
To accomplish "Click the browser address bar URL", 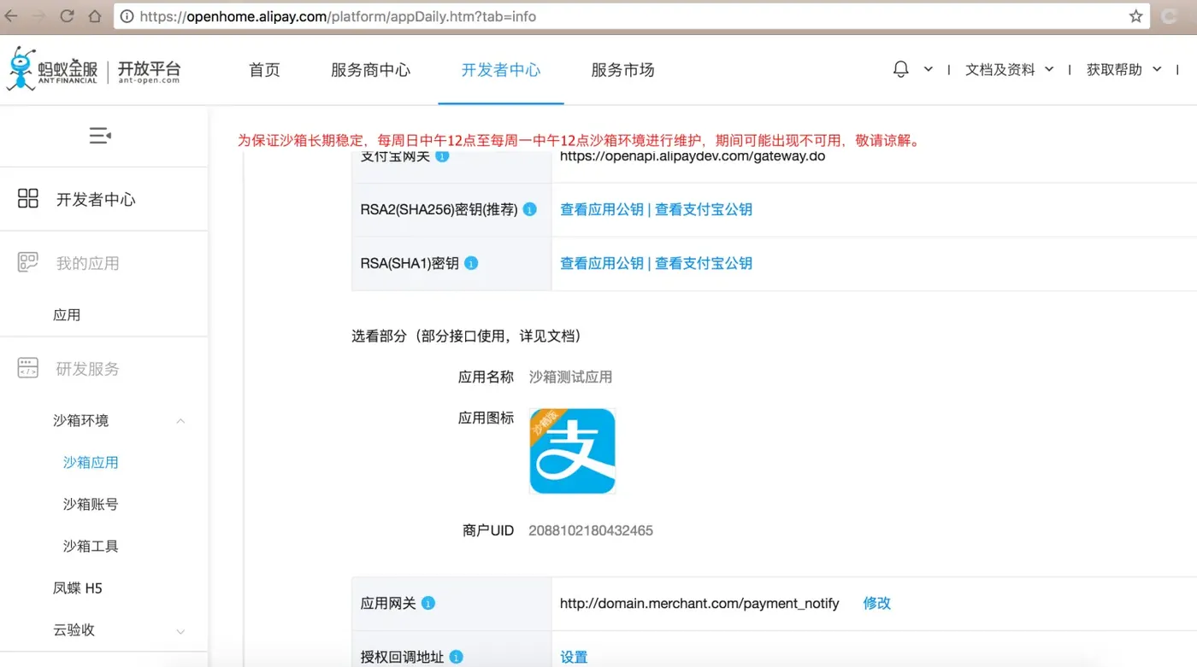I will [338, 16].
